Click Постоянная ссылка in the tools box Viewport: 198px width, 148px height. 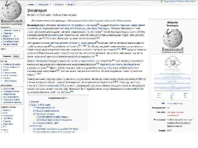point(11,100)
